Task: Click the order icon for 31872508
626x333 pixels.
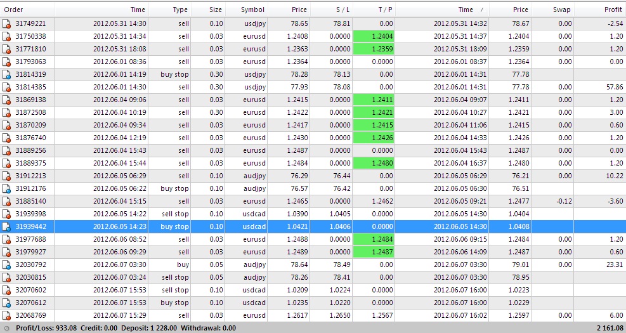Action: click(6, 113)
